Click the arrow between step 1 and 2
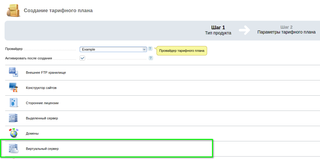Image resolution: width=320 pixels, height=159 pixels. pos(244,30)
